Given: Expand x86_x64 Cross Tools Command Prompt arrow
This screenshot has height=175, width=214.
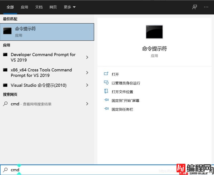Looking at the screenshot, I should (x=87, y=73).
